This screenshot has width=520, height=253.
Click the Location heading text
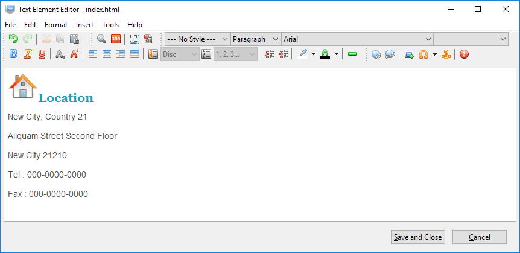click(x=66, y=98)
